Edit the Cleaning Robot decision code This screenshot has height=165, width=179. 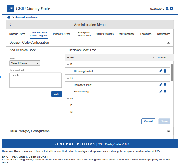click(x=161, y=71)
